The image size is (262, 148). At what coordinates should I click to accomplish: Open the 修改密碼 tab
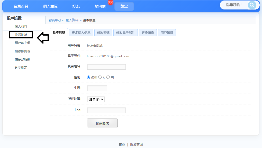103,33
